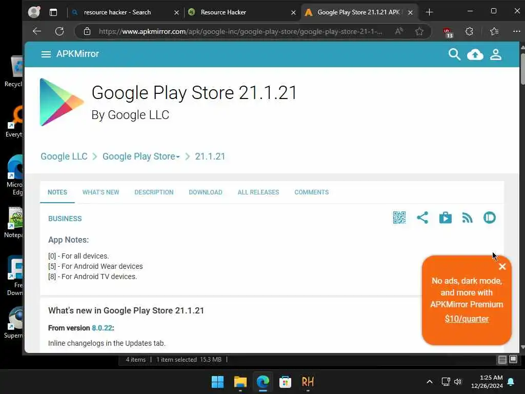The width and height of the screenshot is (525, 394).
Task: Click the Pushbullet subscribe icon
Action: pos(489,218)
